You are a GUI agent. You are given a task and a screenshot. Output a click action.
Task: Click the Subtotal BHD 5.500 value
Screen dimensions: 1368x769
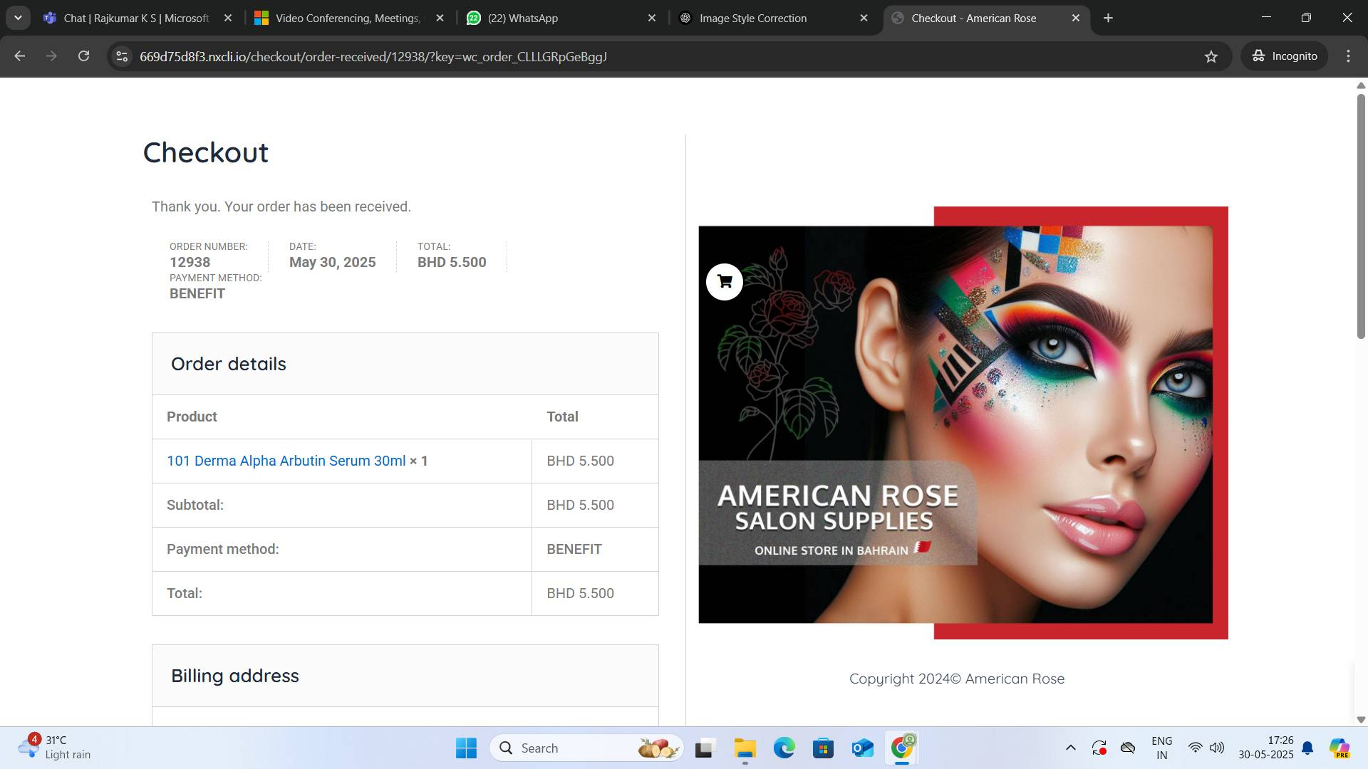click(x=580, y=505)
